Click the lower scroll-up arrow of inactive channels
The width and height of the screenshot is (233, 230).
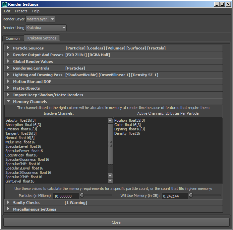pos(110,176)
